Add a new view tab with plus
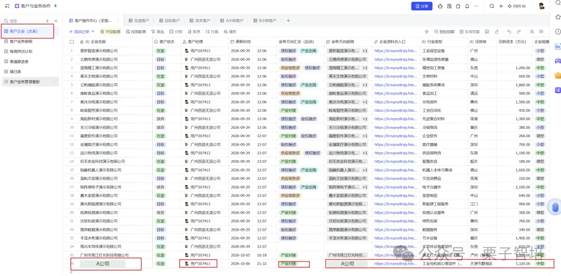The width and height of the screenshot is (561, 276). [288, 20]
